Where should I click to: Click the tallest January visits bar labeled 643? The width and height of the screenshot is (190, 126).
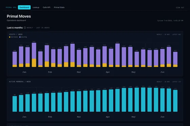tap(34, 55)
